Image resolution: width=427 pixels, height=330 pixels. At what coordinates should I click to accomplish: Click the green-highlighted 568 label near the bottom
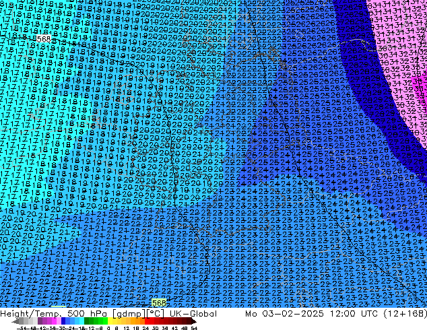(x=159, y=303)
